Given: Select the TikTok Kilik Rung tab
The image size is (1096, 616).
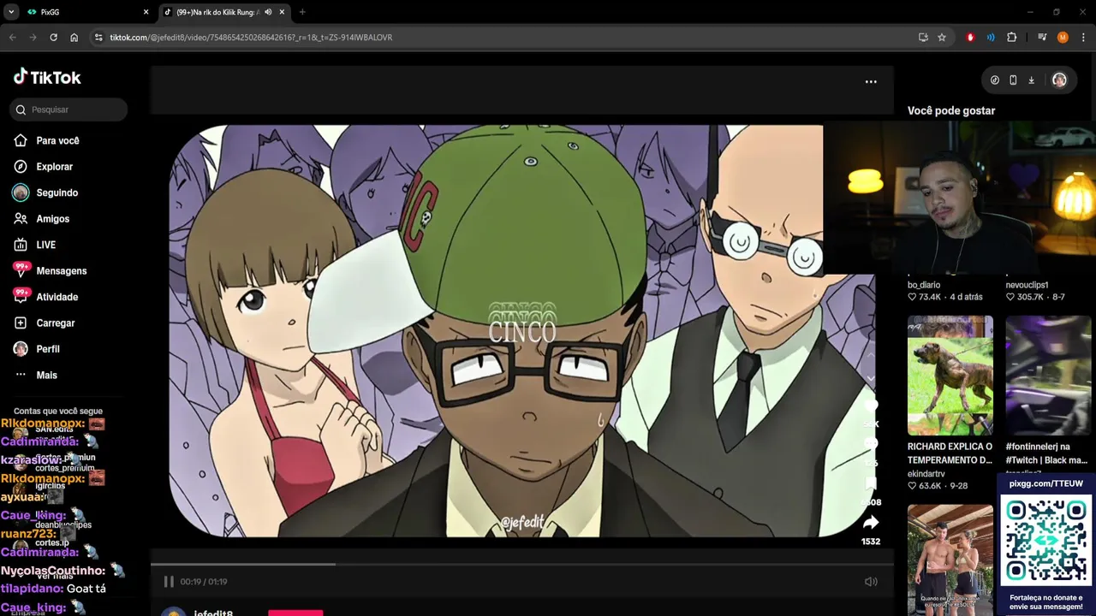Looking at the screenshot, I should coord(217,12).
